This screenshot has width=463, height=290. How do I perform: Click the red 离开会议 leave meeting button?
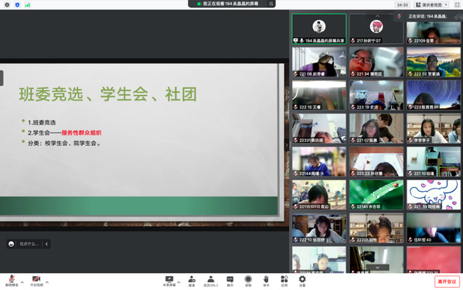tap(447, 281)
